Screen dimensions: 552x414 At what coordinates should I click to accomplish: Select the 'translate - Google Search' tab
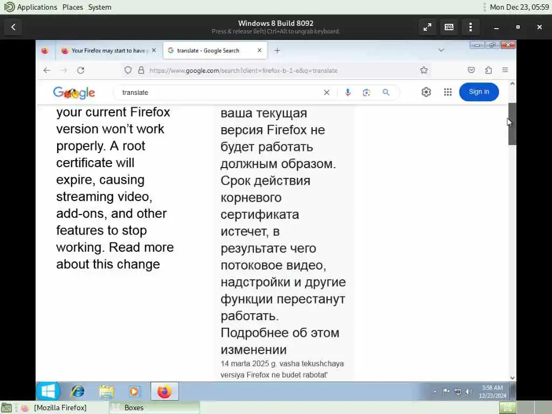(x=215, y=51)
